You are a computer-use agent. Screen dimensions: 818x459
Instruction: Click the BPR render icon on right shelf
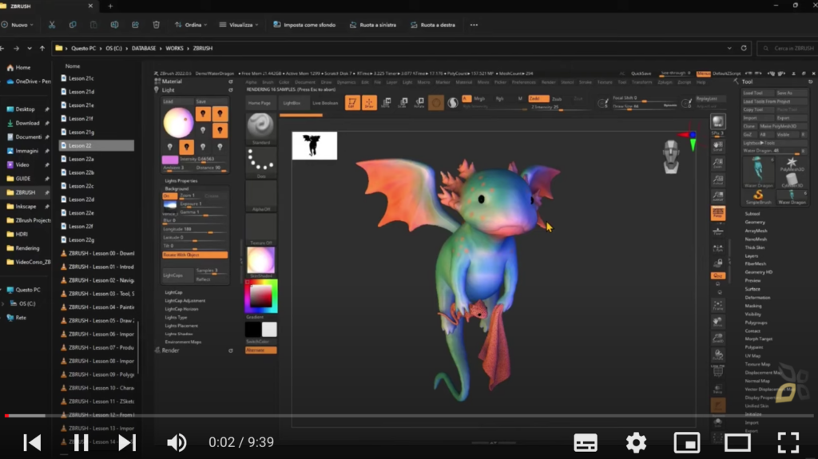tap(718, 122)
